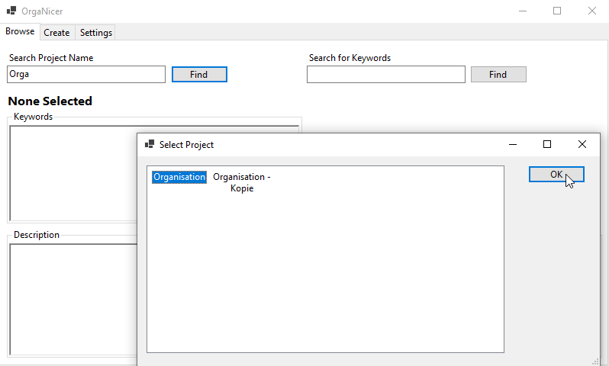This screenshot has height=366, width=609.
Task: Minimize the OrgaNicer main window
Action: tap(522, 11)
